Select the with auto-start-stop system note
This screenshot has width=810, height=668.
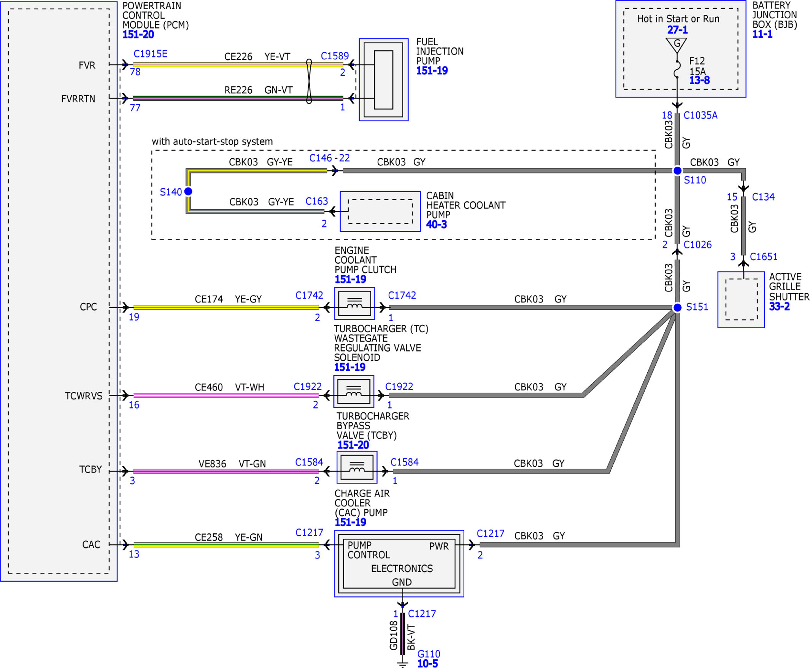coord(212,142)
